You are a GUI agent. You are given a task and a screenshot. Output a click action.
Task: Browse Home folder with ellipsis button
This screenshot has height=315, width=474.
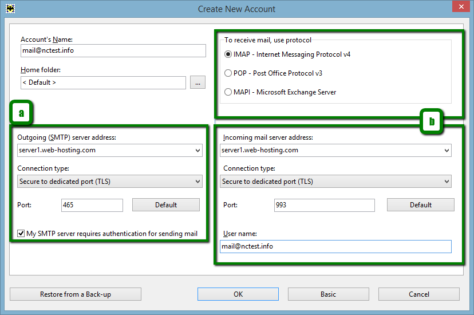pos(197,82)
